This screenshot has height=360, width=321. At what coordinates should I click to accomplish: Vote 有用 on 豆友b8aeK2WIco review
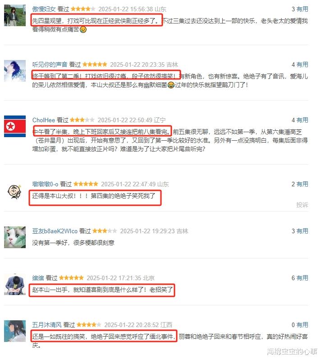coord(302,231)
